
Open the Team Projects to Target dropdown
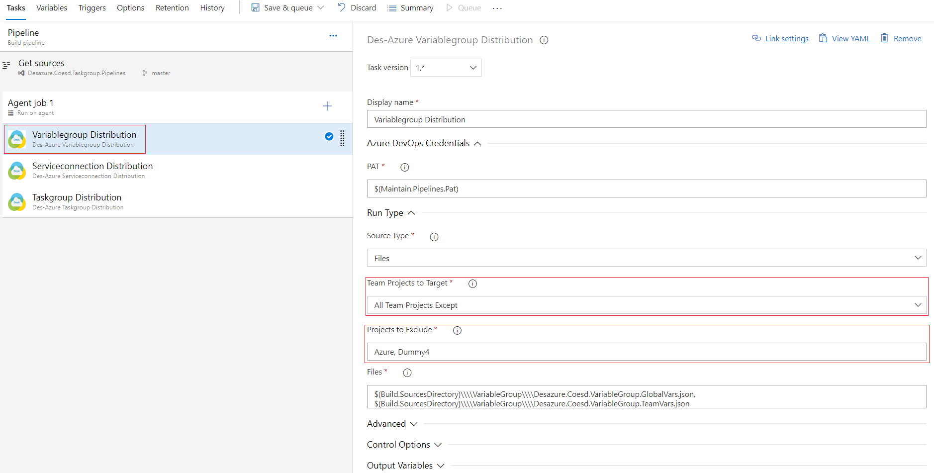[646, 305]
